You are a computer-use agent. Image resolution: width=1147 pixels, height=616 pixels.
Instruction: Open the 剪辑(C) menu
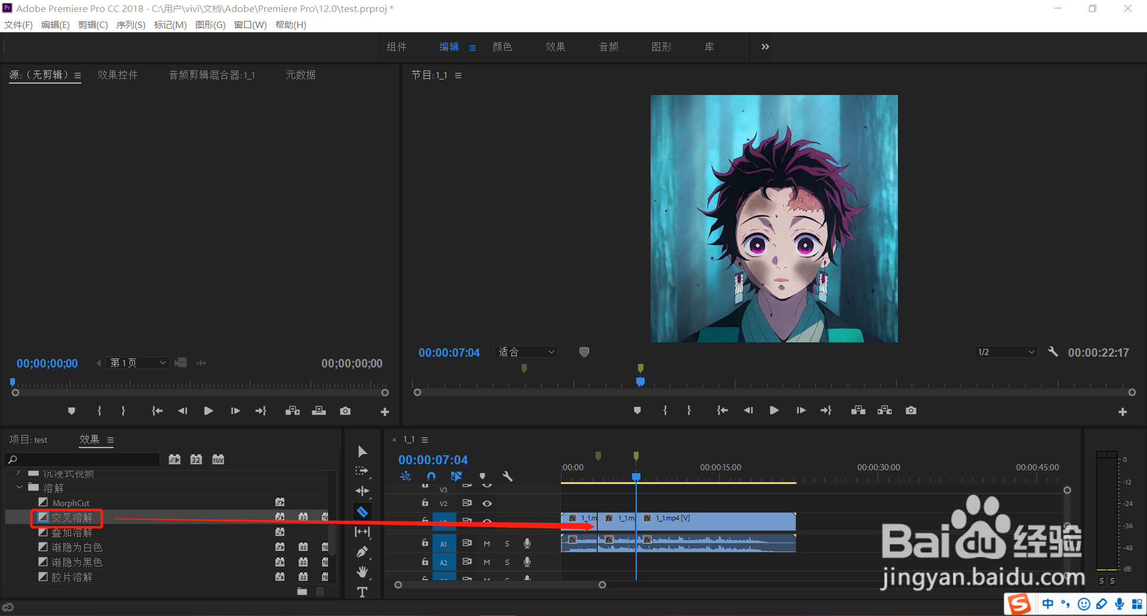click(x=93, y=24)
